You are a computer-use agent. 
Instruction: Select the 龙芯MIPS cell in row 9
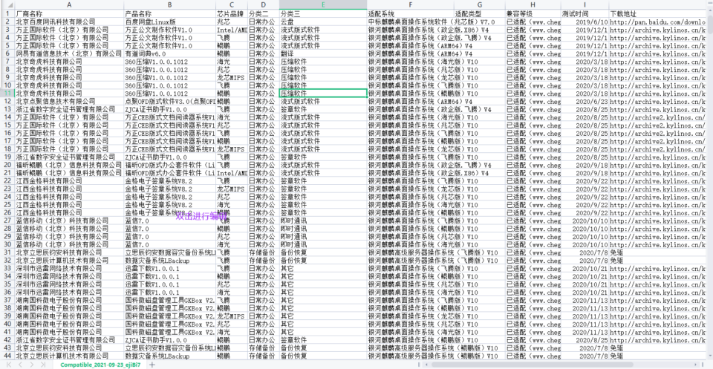point(232,77)
